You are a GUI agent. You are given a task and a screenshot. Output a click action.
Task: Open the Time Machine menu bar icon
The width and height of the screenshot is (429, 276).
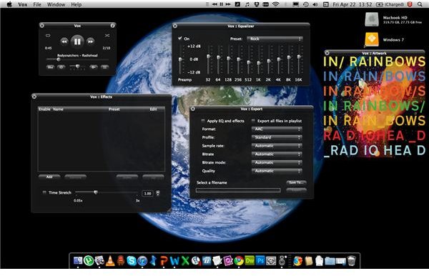tap(305, 4)
